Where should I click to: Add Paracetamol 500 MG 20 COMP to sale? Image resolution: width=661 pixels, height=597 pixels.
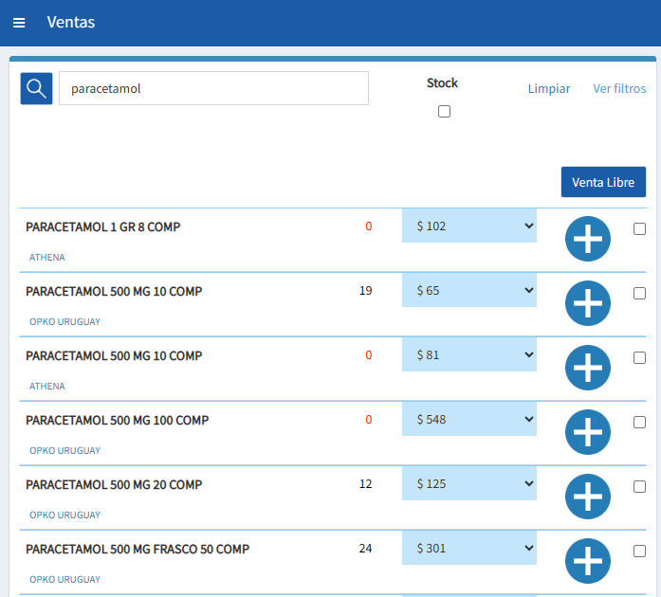(x=587, y=497)
